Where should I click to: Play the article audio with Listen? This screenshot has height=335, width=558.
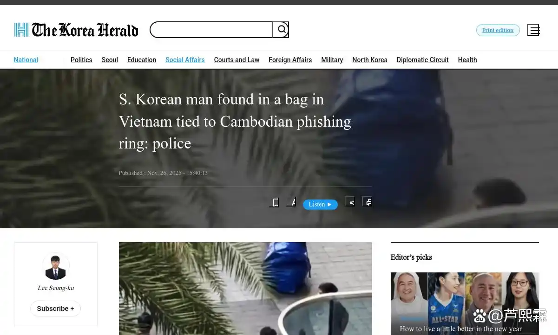click(320, 204)
